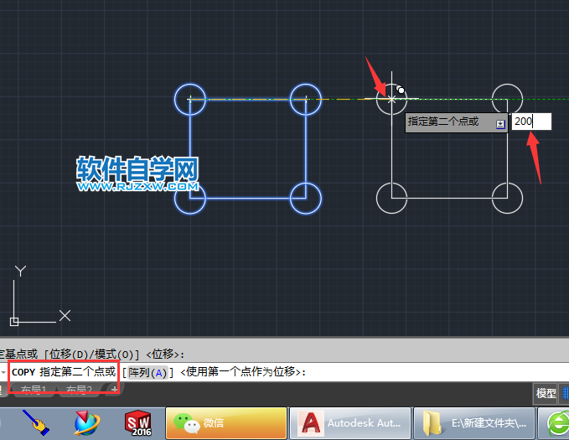Open the 微信 WeChat taskbar button
Viewport: 569px width, 440px height.
point(226,423)
